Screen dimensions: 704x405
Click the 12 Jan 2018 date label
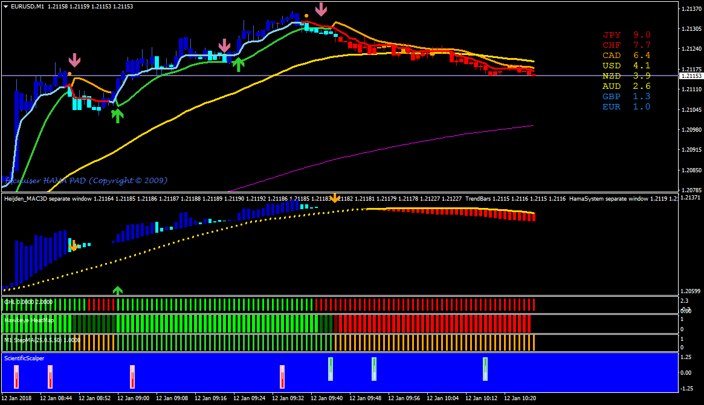pos(16,398)
